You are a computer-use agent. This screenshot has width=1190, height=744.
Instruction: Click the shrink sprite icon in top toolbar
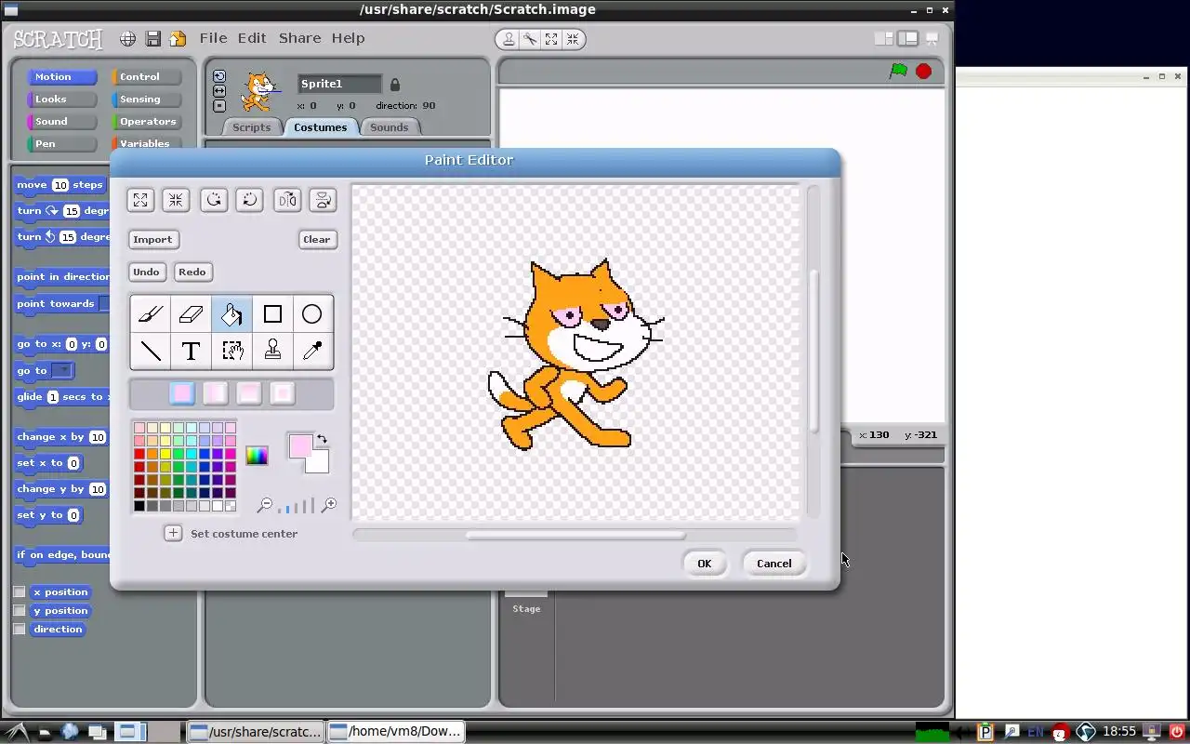point(573,39)
